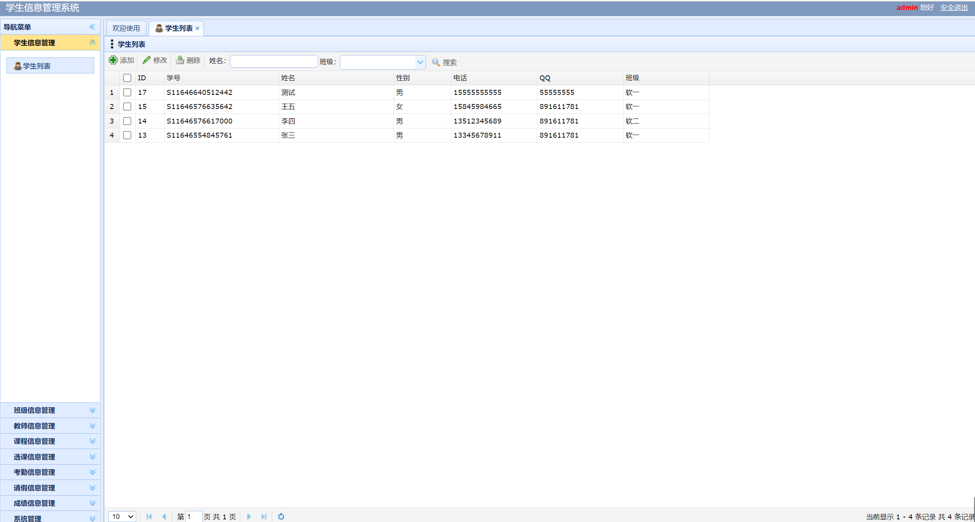The width and height of the screenshot is (975, 522).
Task: Refresh the student list grid
Action: [x=281, y=516]
